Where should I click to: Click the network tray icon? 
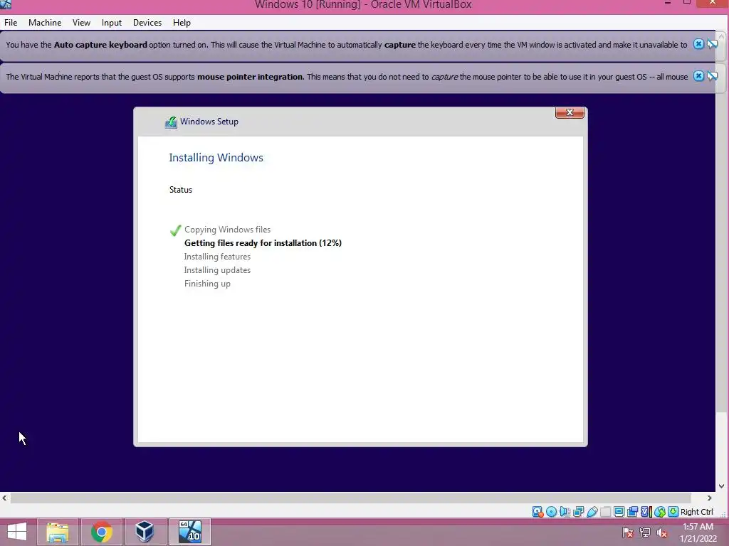645,533
